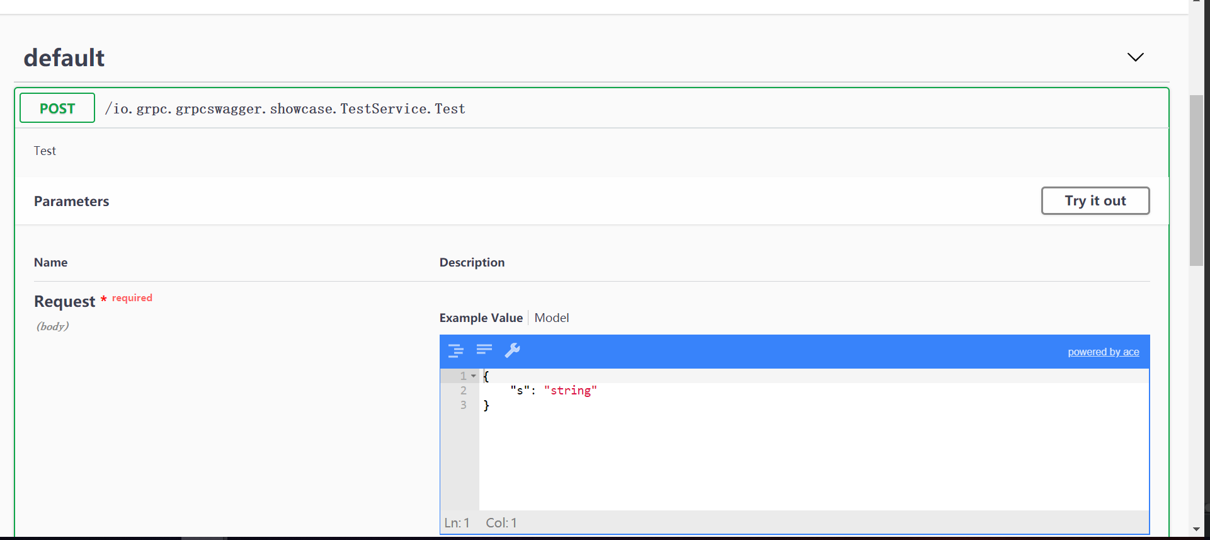This screenshot has width=1210, height=540.
Task: Click the "default" section heading
Action: coord(64,58)
